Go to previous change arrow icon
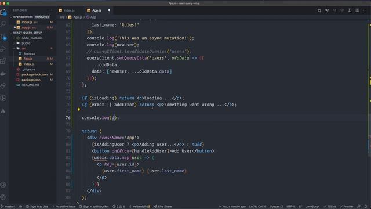The height and width of the screenshot is (209, 371). coord(334,10)
